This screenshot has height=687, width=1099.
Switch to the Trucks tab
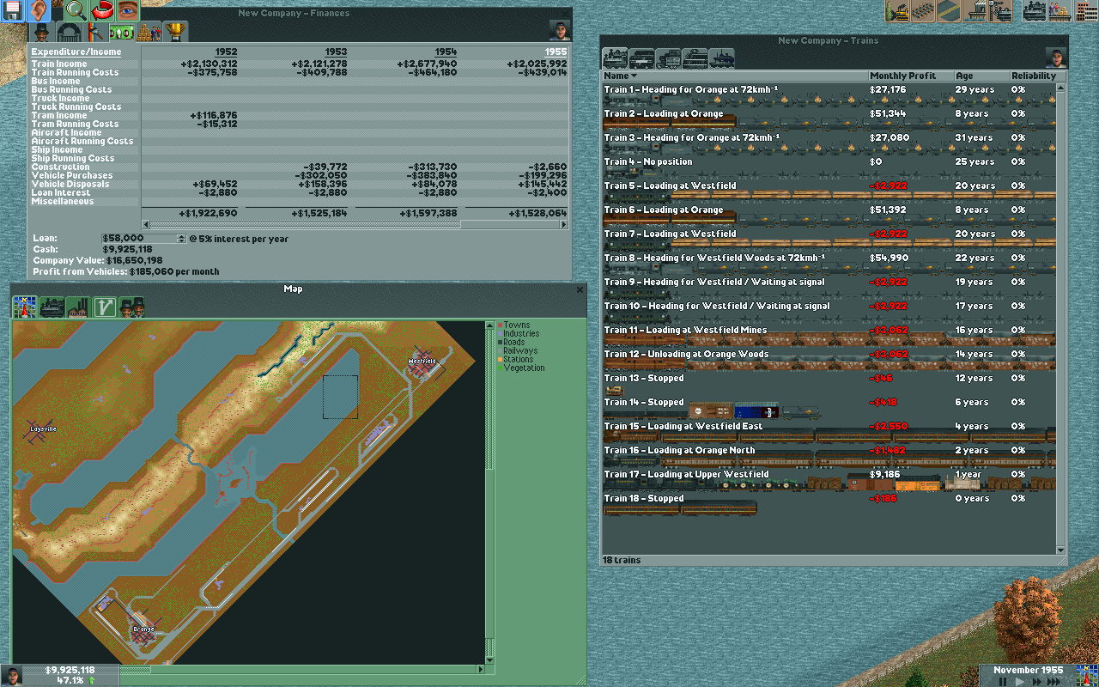tap(669, 58)
